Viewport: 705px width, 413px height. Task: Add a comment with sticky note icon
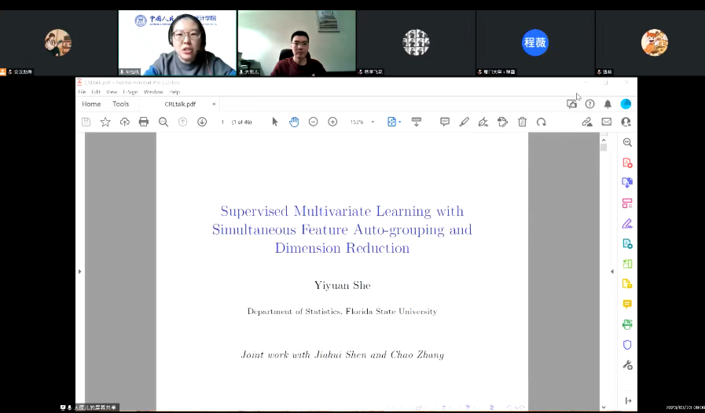pos(444,122)
